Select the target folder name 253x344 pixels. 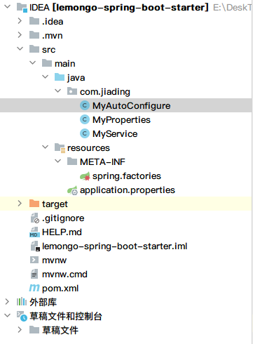coord(55,204)
